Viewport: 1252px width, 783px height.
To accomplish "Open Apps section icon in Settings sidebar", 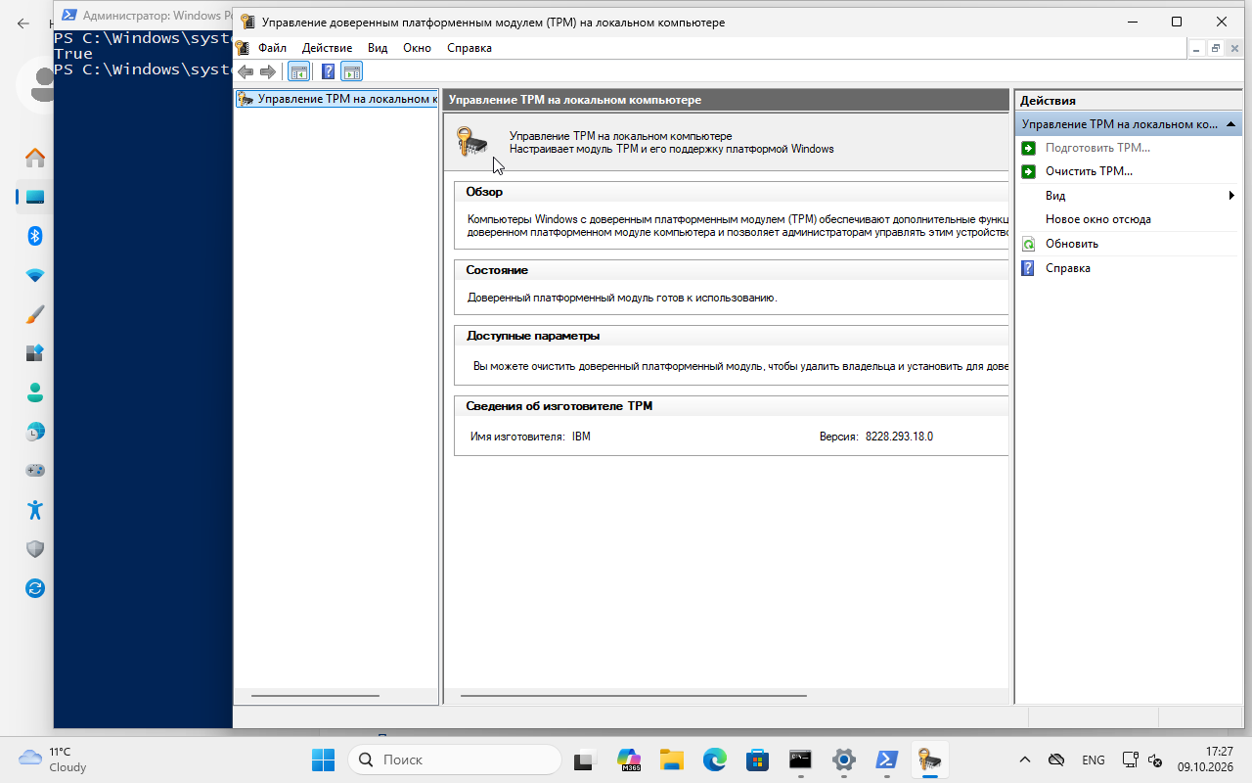I will click(35, 353).
